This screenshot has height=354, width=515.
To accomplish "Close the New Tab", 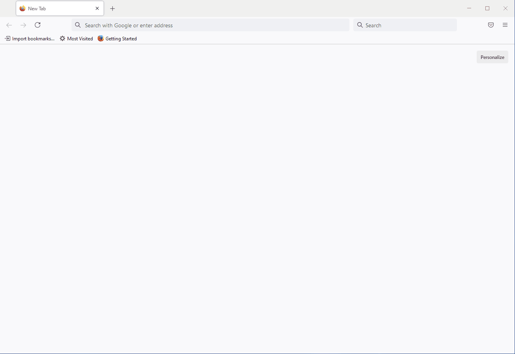I will [x=97, y=8].
